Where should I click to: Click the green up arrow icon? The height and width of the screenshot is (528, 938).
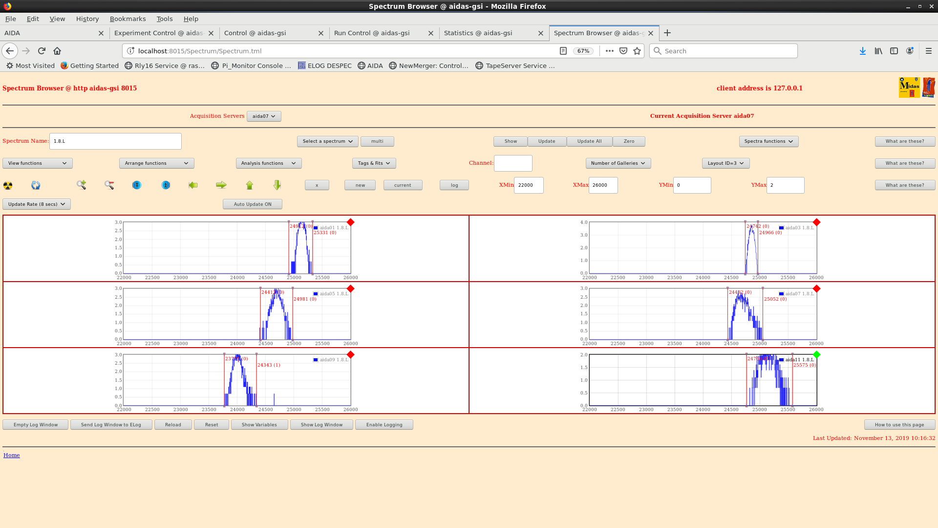[x=250, y=185]
